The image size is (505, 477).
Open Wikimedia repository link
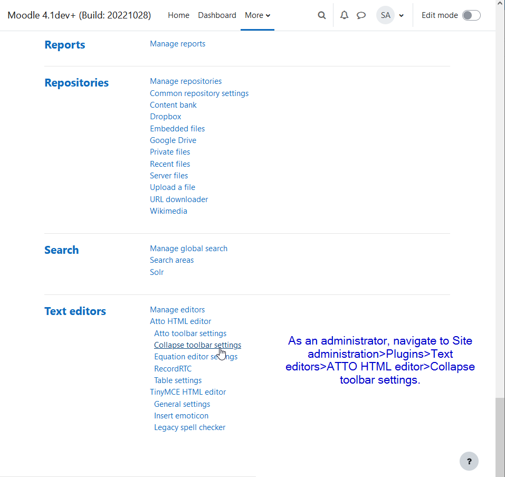click(168, 211)
